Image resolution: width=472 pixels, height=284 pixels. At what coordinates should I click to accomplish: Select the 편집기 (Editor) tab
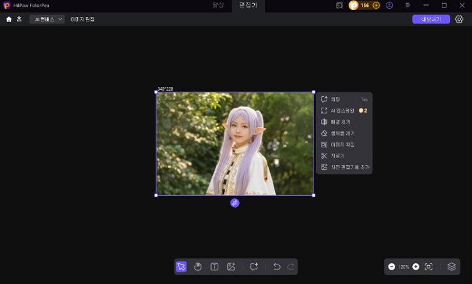(x=248, y=6)
